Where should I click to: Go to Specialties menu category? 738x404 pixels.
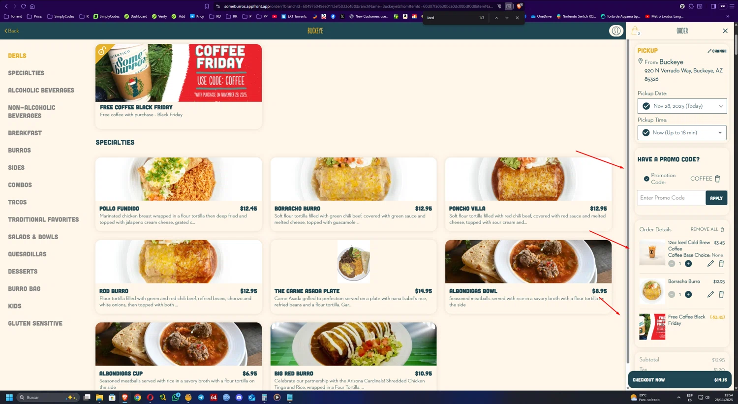(x=26, y=73)
